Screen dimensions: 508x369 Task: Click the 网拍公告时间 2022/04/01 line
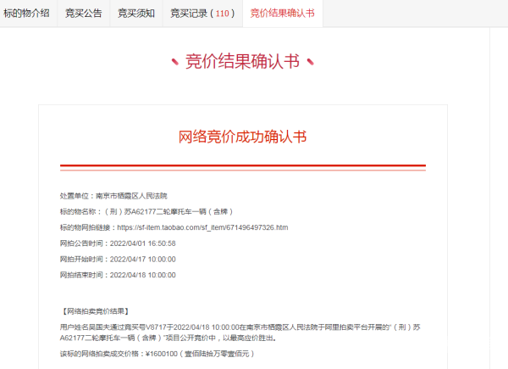point(118,243)
